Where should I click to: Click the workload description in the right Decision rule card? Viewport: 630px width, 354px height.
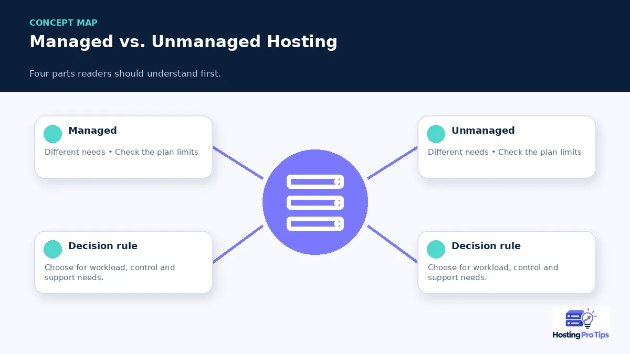[x=493, y=272]
